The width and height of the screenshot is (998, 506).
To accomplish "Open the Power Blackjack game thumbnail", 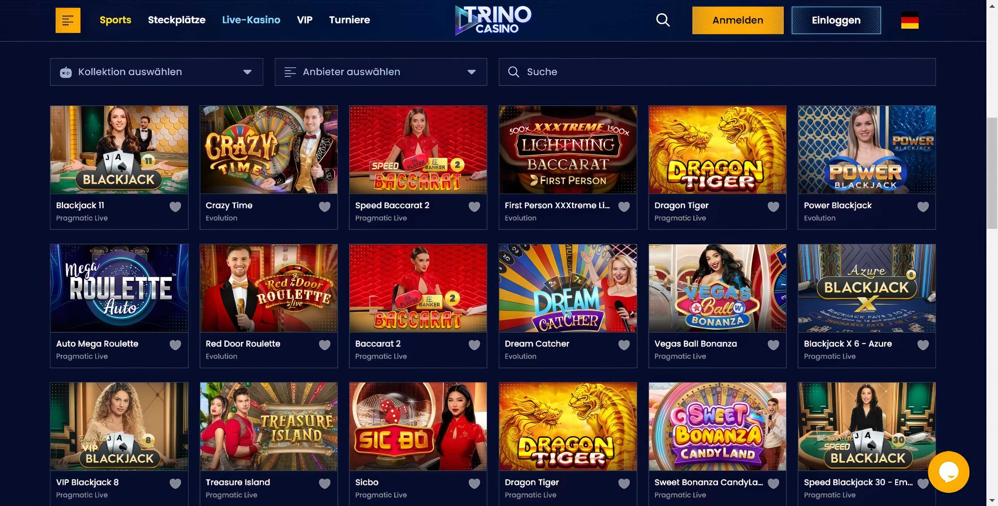I will click(x=866, y=150).
